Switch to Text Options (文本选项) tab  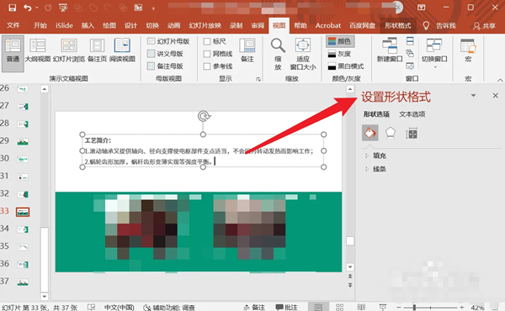click(x=412, y=114)
